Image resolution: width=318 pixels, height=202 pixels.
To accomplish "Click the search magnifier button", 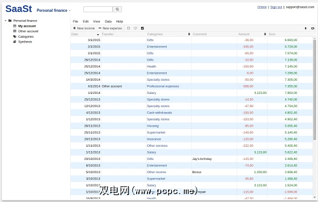I will click(x=117, y=9).
